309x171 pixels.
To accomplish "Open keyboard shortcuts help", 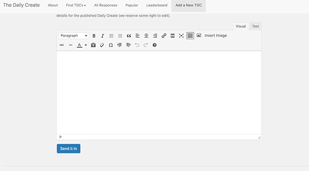I will [154, 45].
